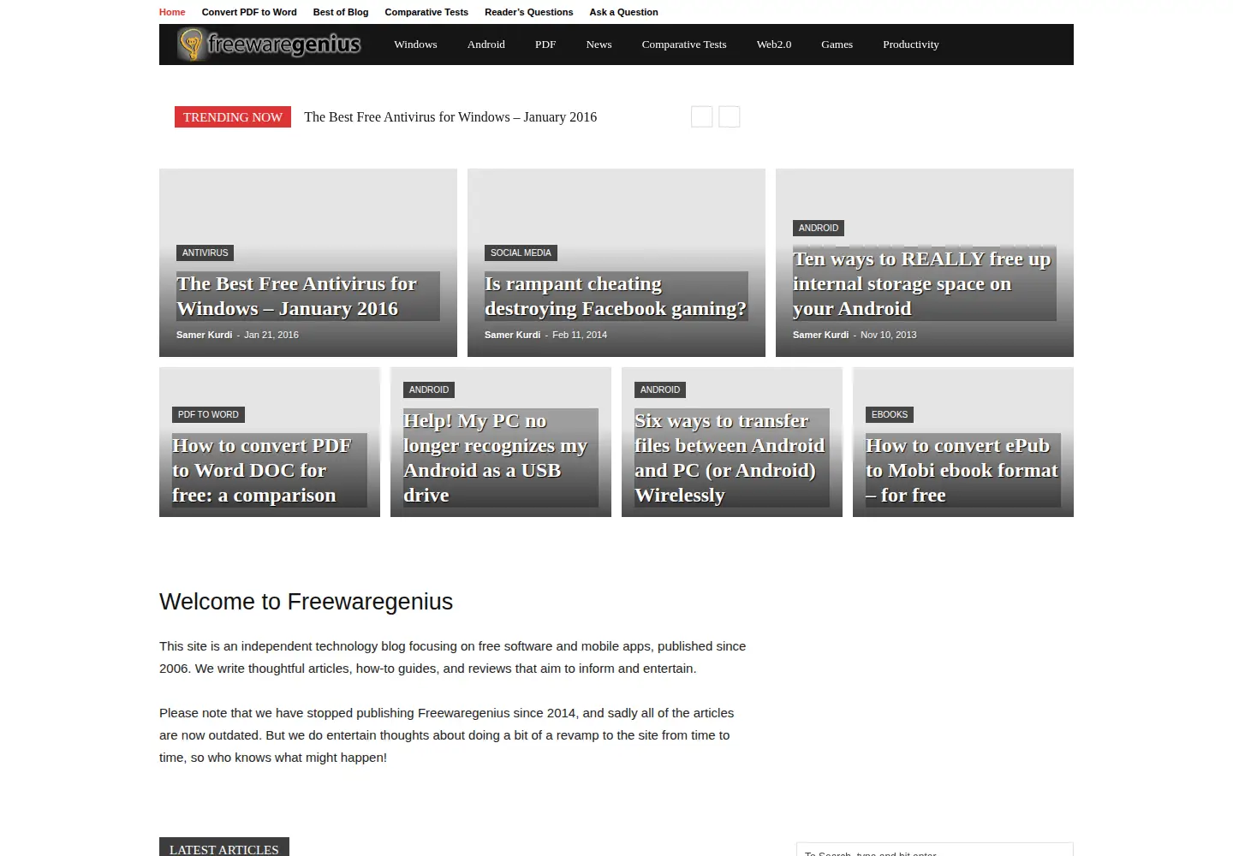Select PDF category in navbar
Viewport: 1233px width, 856px height.
pyautogui.click(x=545, y=45)
